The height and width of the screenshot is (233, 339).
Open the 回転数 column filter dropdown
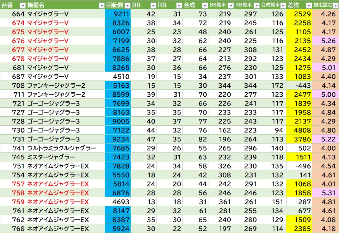tap(128, 6)
